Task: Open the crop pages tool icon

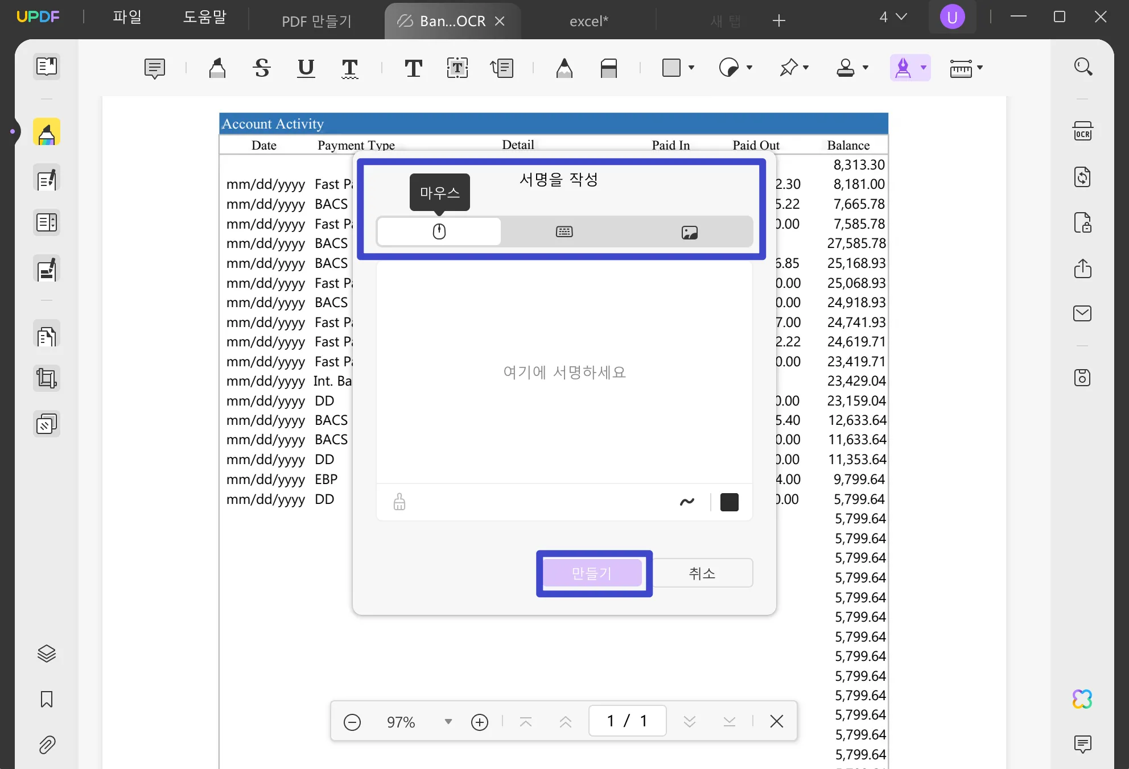Action: click(47, 378)
